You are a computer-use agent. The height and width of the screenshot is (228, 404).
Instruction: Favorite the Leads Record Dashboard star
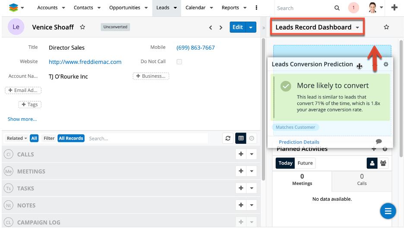(386, 27)
